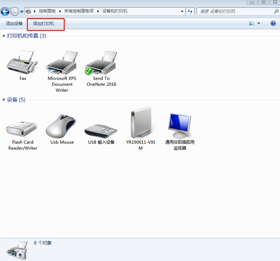Open the view options dropdown arrow
This screenshot has height=261, width=280.
(x=258, y=24)
